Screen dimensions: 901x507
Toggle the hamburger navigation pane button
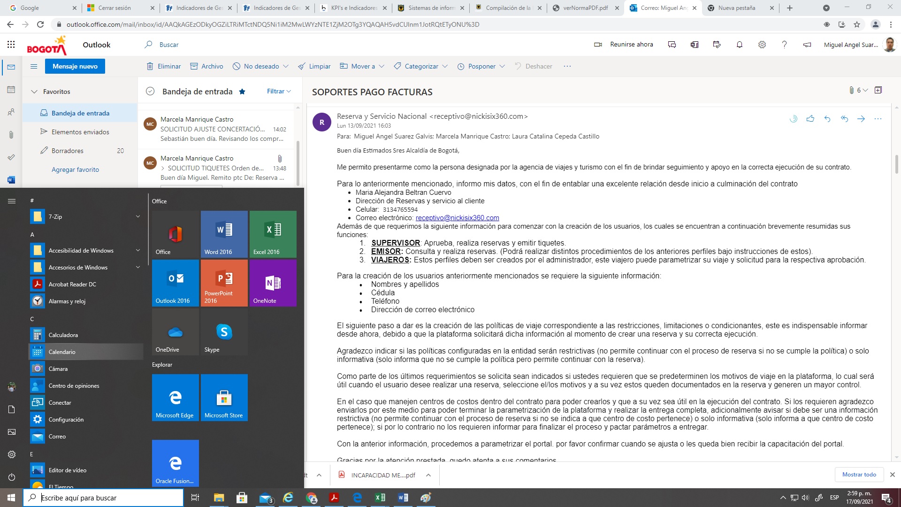coord(34,66)
